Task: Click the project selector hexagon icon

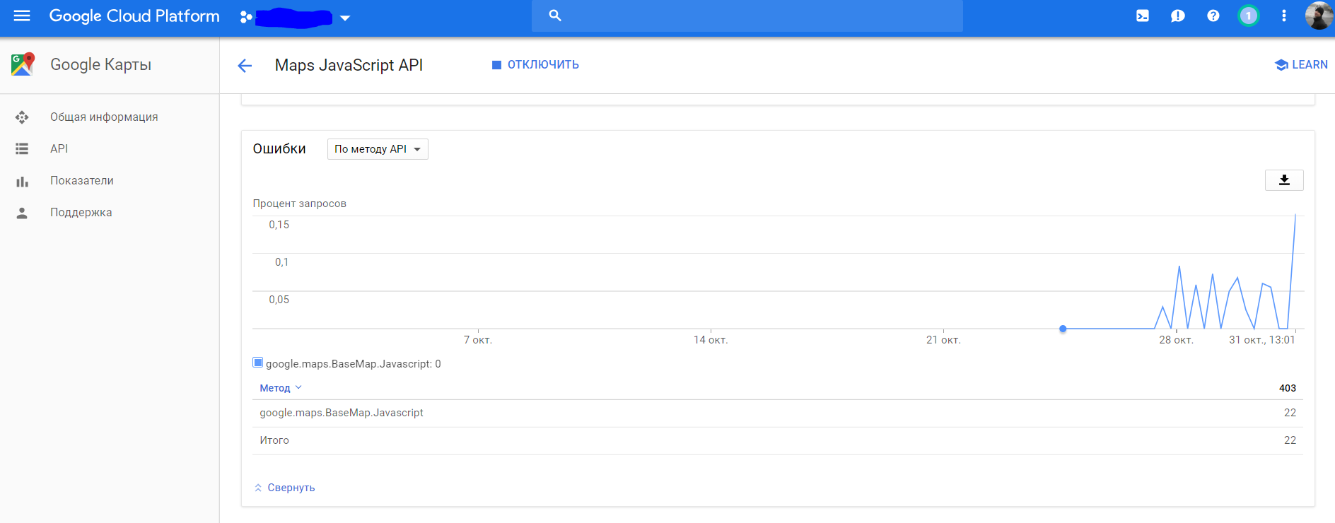Action: coord(245,17)
